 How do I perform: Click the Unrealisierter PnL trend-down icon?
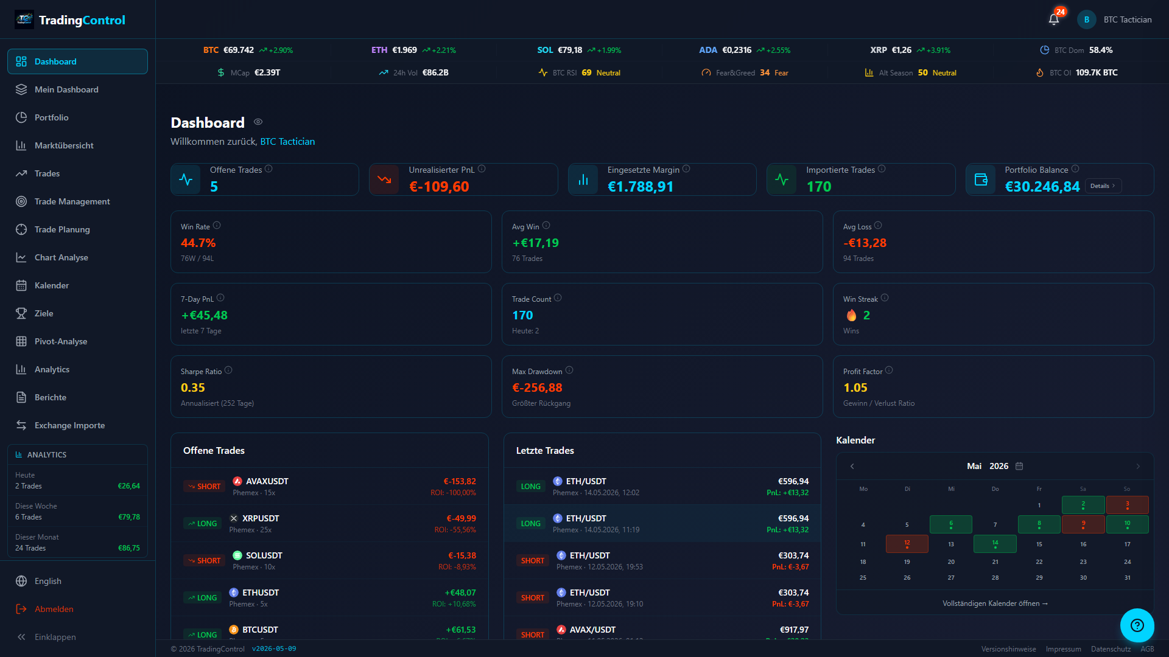point(384,179)
